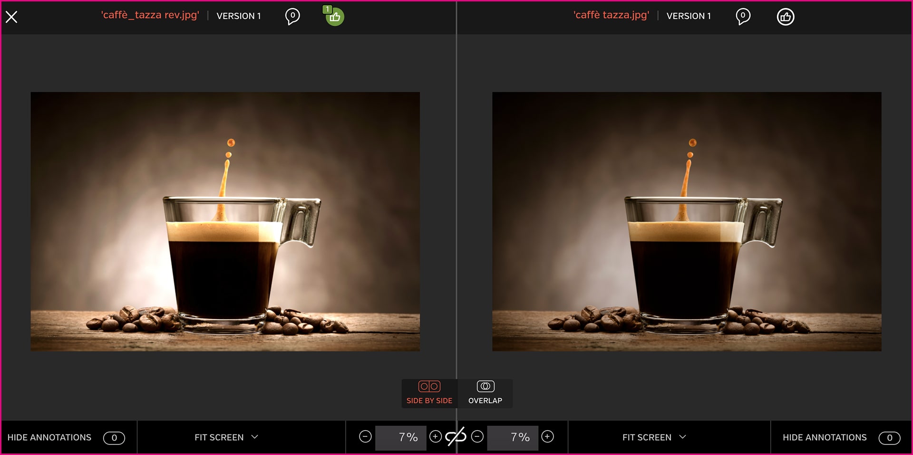The width and height of the screenshot is (913, 455).
Task: Expand the right Fit Screen dropdown
Action: click(654, 437)
